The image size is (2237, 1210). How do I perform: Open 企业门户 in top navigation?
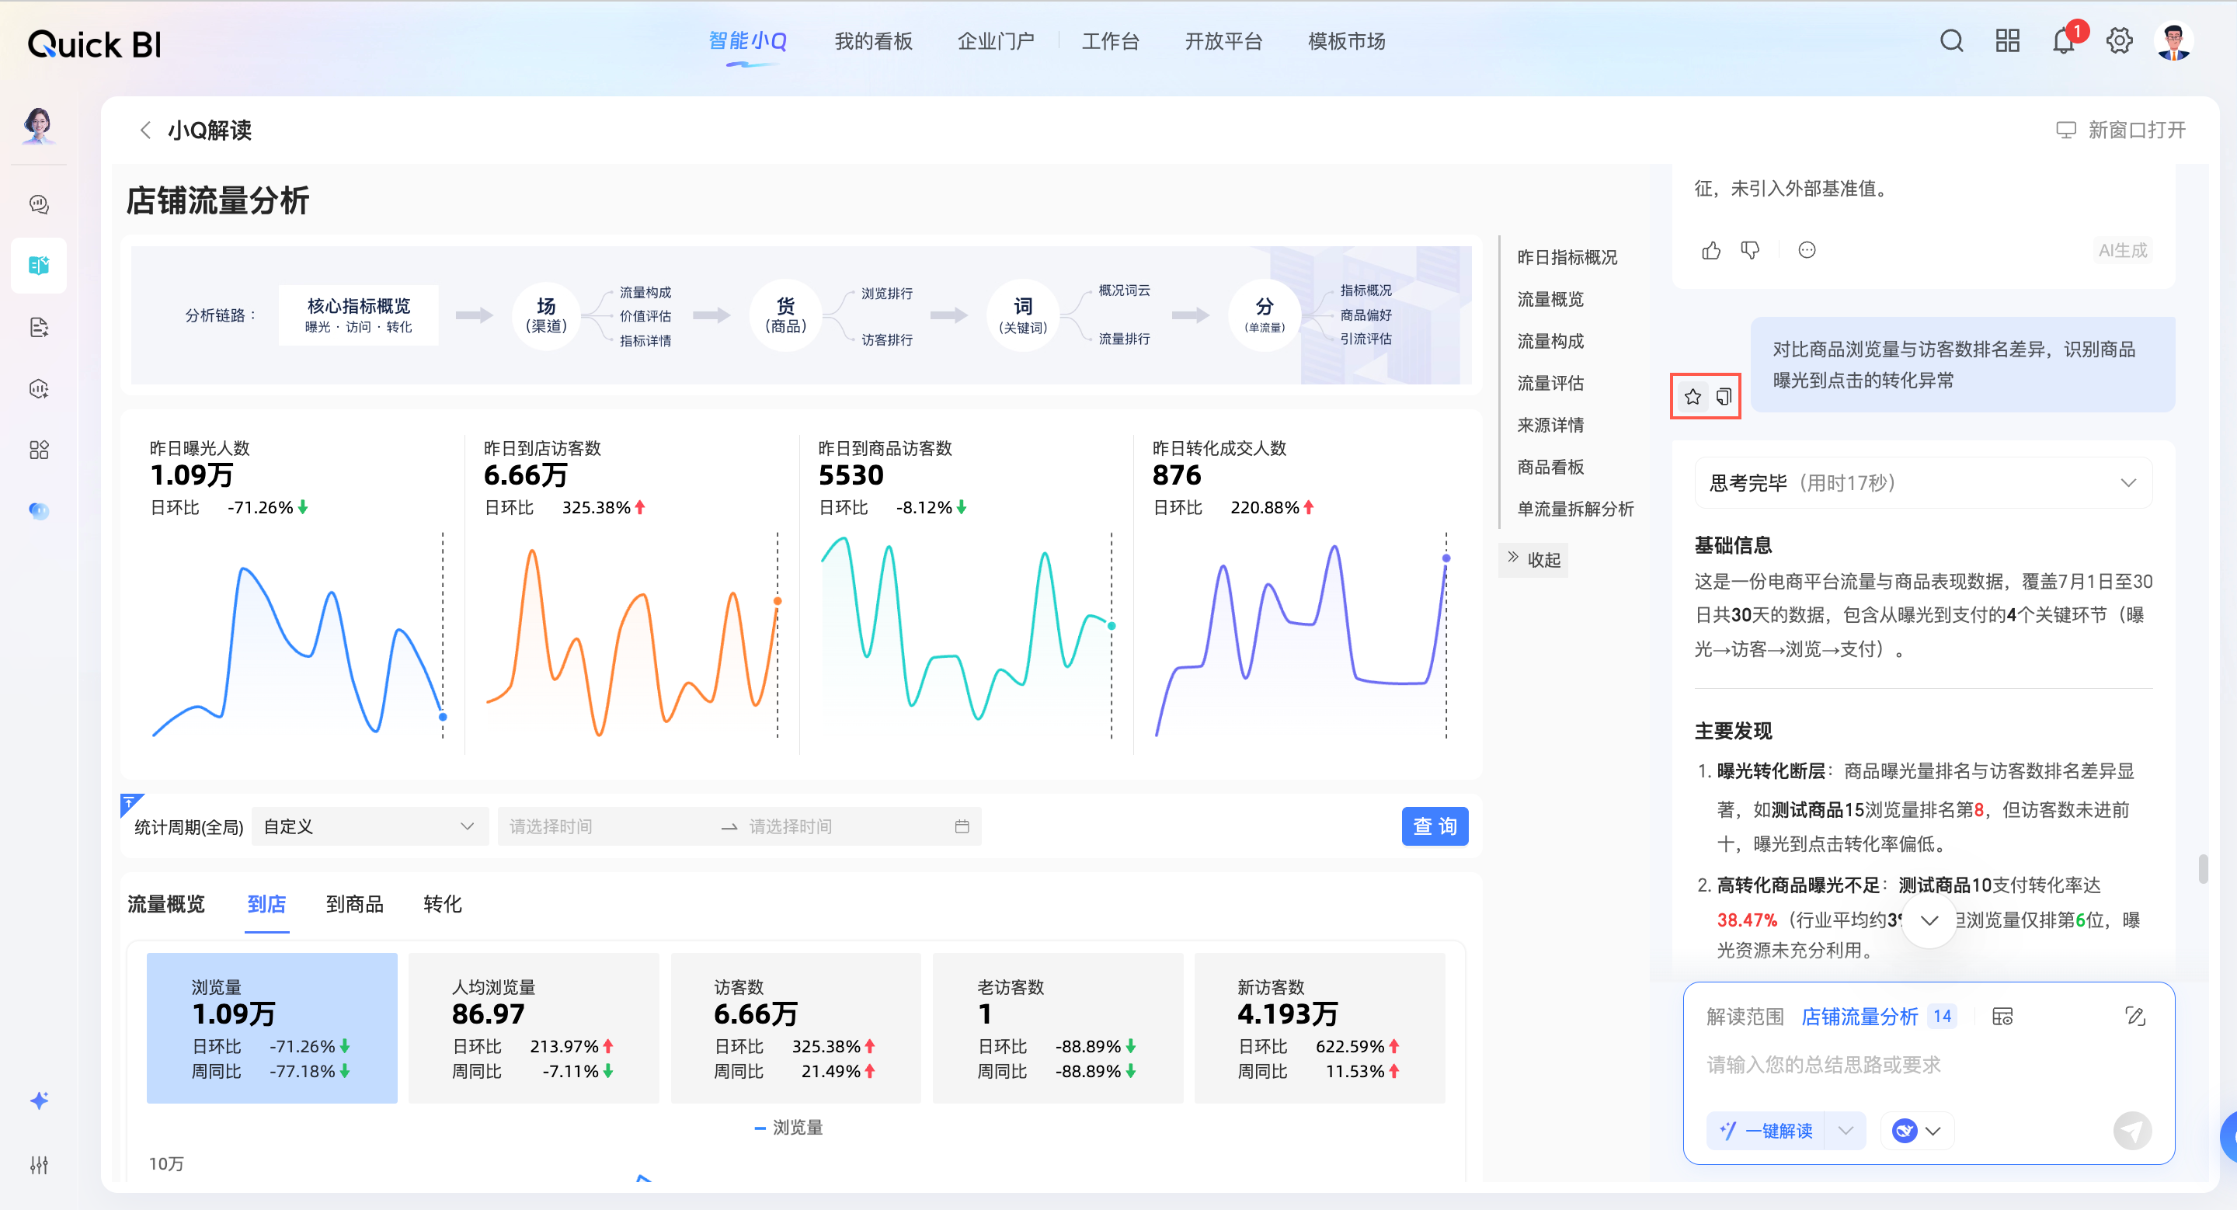pyautogui.click(x=995, y=41)
